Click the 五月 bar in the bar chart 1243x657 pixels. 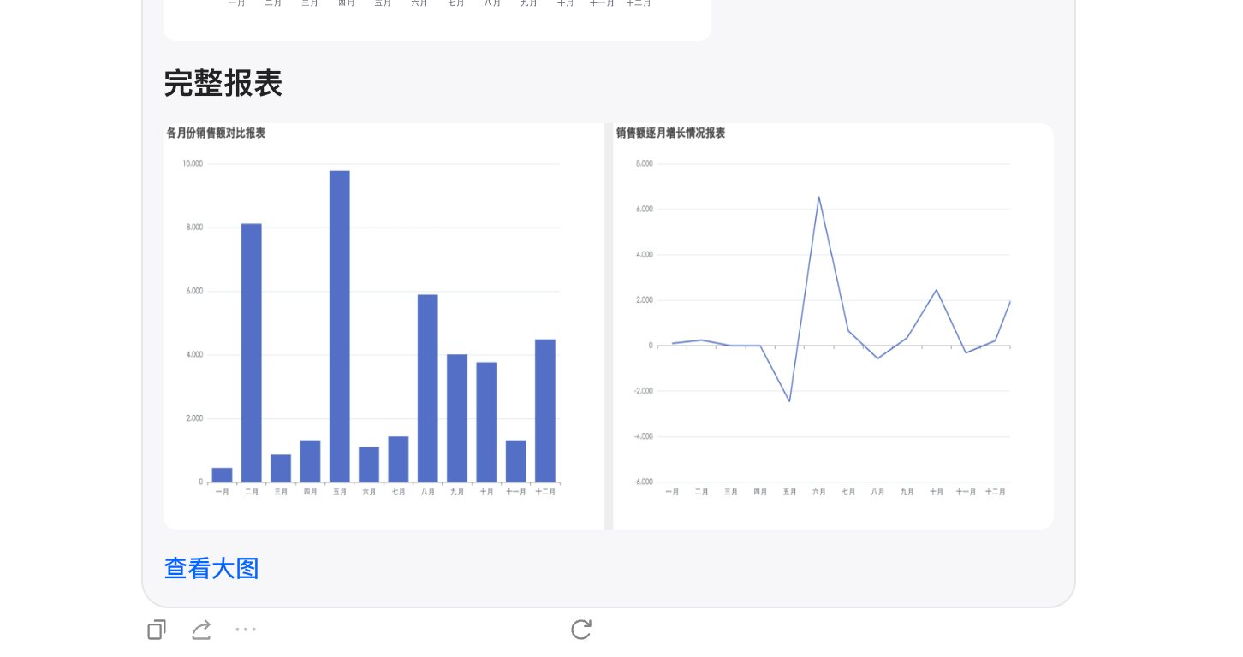(340, 325)
